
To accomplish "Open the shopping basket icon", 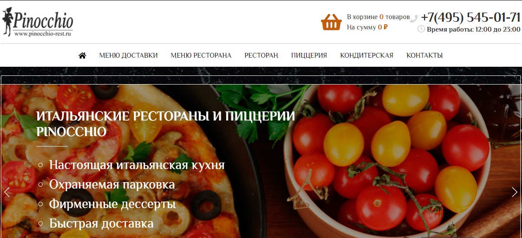I will [x=331, y=22].
